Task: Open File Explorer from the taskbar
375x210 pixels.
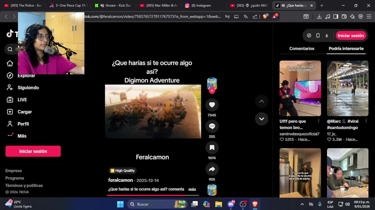Action: [x=219, y=204]
